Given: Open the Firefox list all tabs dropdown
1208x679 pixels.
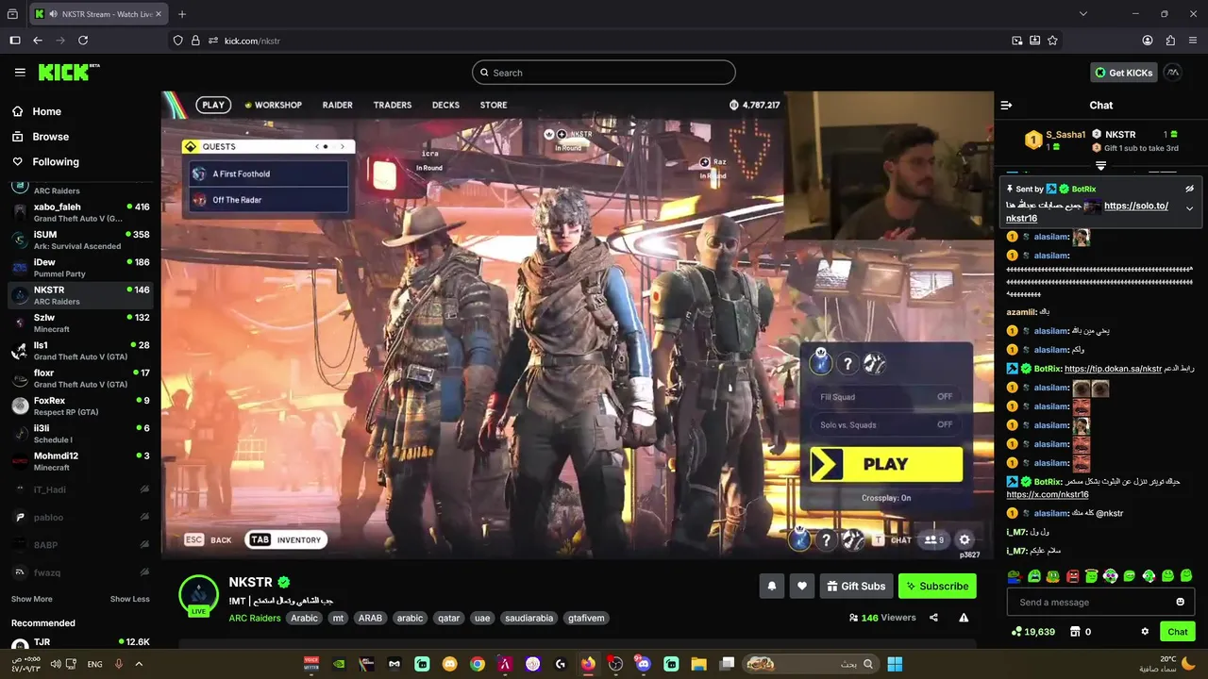Looking at the screenshot, I should [x=1083, y=14].
